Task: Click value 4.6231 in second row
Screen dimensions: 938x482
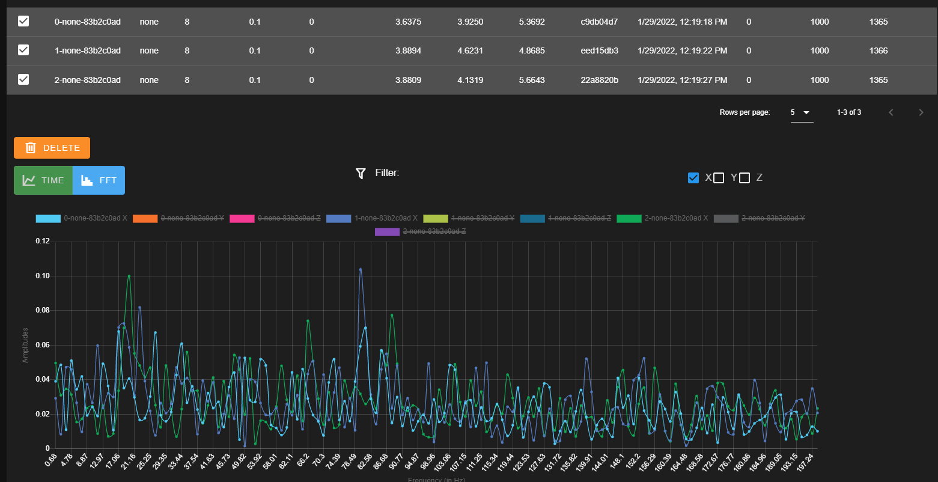Action: tap(470, 50)
